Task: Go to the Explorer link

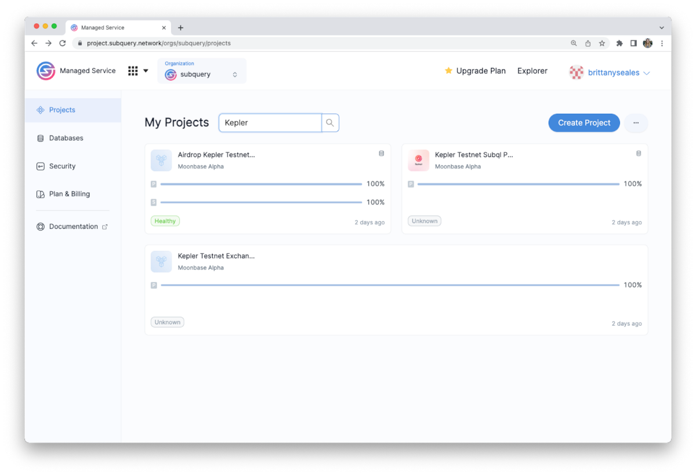Action: (x=532, y=71)
